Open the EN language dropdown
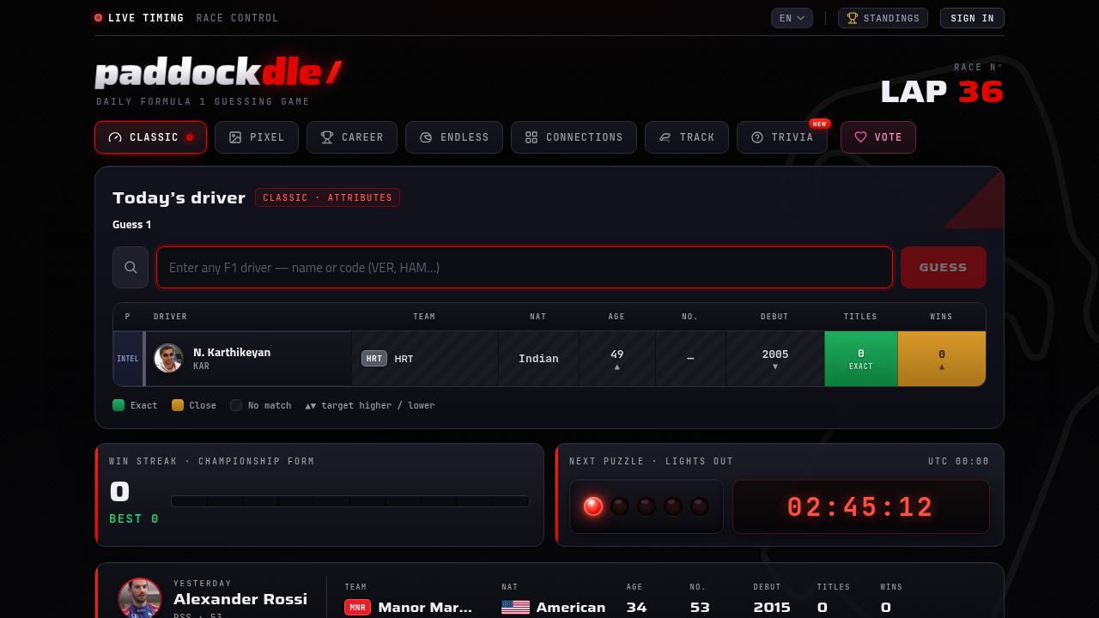 [x=792, y=18]
